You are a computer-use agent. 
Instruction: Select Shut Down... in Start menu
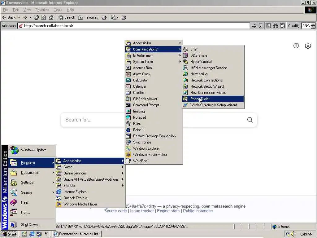click(x=32, y=225)
